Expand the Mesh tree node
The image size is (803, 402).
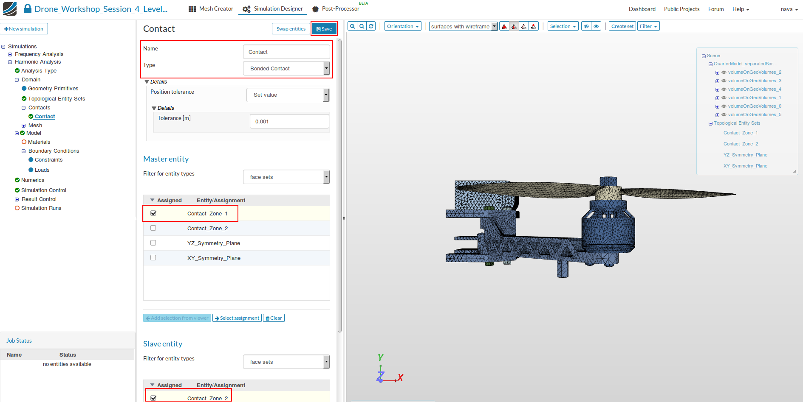[24, 126]
